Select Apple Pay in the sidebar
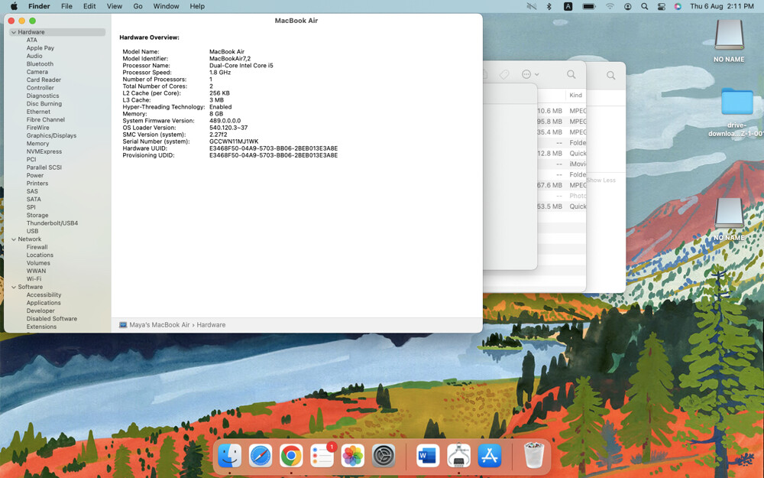 point(40,48)
